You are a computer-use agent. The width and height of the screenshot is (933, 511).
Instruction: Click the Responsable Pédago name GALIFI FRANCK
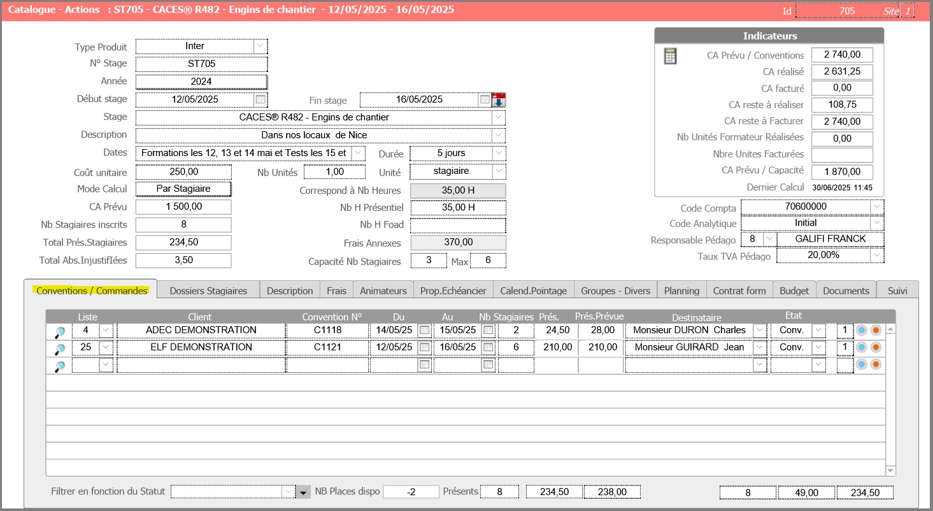pos(830,239)
